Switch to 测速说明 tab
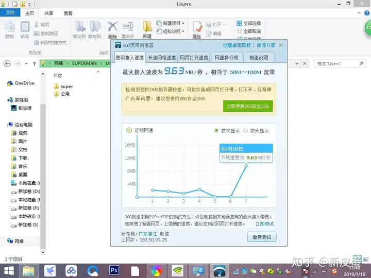 [259, 58]
